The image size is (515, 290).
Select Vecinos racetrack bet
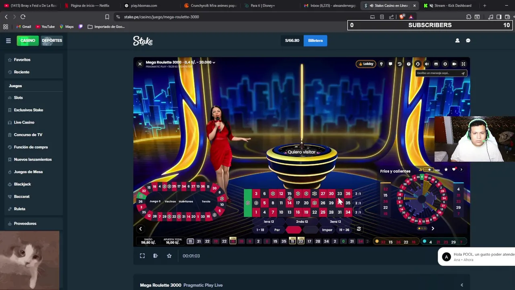point(170,201)
